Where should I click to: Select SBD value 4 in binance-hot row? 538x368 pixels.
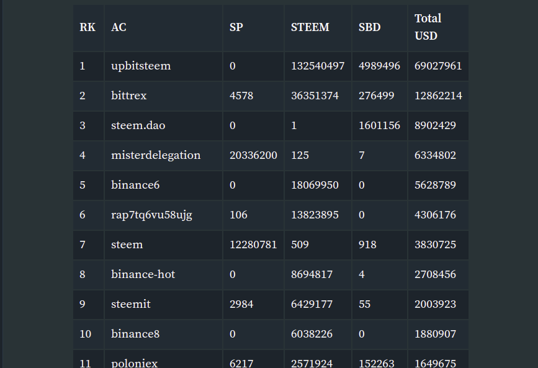[362, 274]
